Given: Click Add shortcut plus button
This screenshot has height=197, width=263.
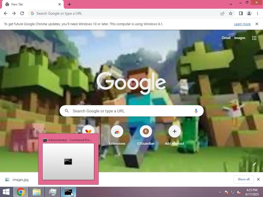Looking at the screenshot, I should 175,131.
